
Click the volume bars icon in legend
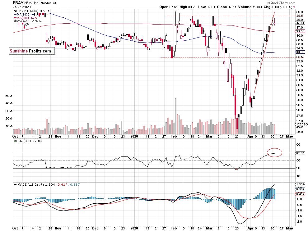pos(15,21)
